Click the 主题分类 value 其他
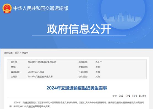This screenshot has height=109, width=153. coord(98,67)
